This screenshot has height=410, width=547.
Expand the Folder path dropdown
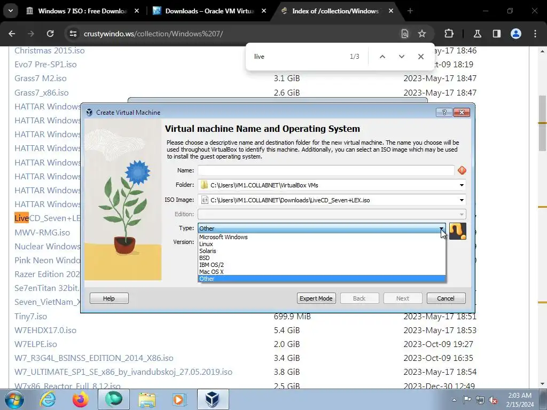(462, 185)
